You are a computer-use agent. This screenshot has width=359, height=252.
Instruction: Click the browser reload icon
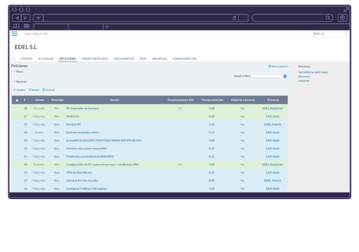[x=234, y=18]
